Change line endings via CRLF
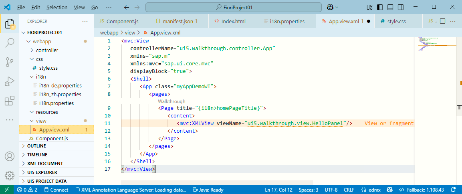462x194 pixels. [x=349, y=190]
